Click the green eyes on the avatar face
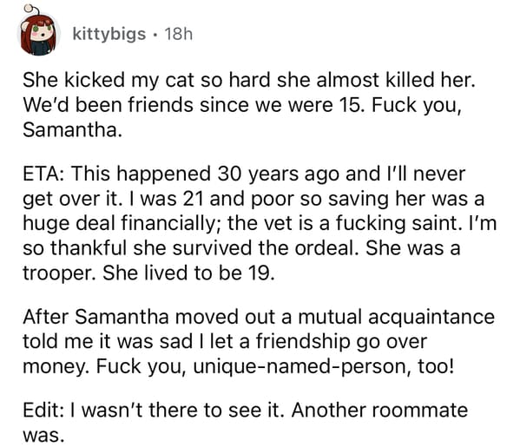520x447 pixels. point(43,29)
